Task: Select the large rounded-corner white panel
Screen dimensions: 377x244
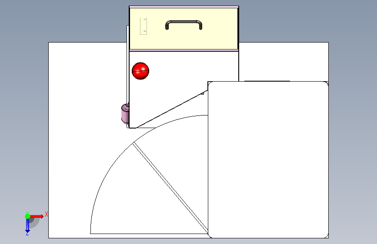Action: point(268,160)
